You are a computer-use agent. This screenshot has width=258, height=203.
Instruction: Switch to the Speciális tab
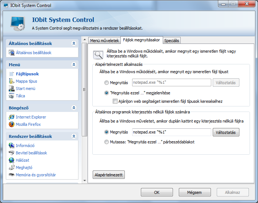point(172,41)
